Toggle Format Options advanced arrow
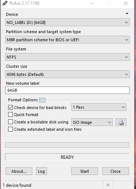The image size is (136, 189). [42, 100]
